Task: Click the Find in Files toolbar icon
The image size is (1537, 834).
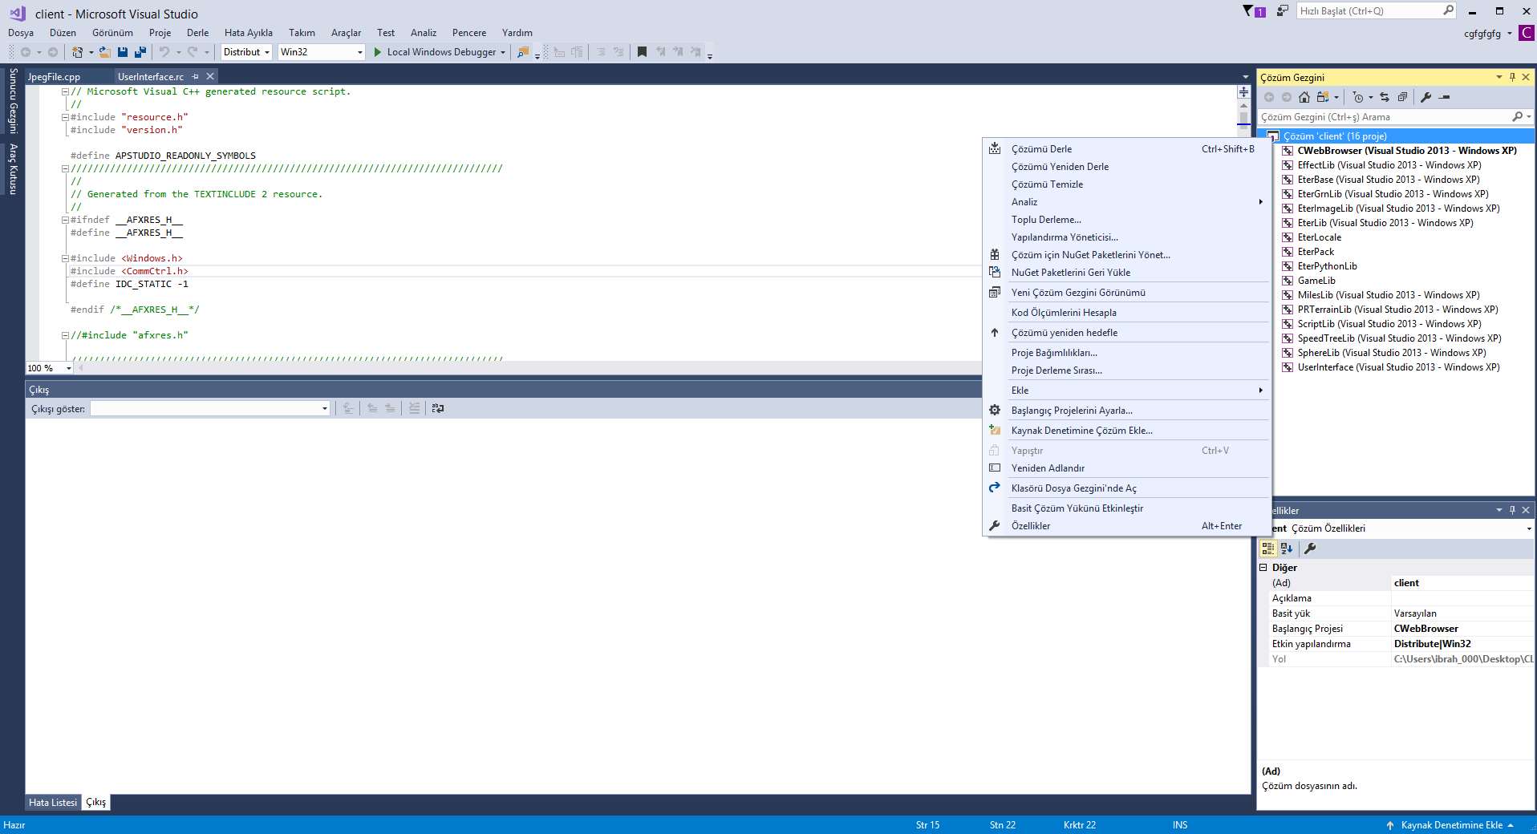Action: [523, 52]
